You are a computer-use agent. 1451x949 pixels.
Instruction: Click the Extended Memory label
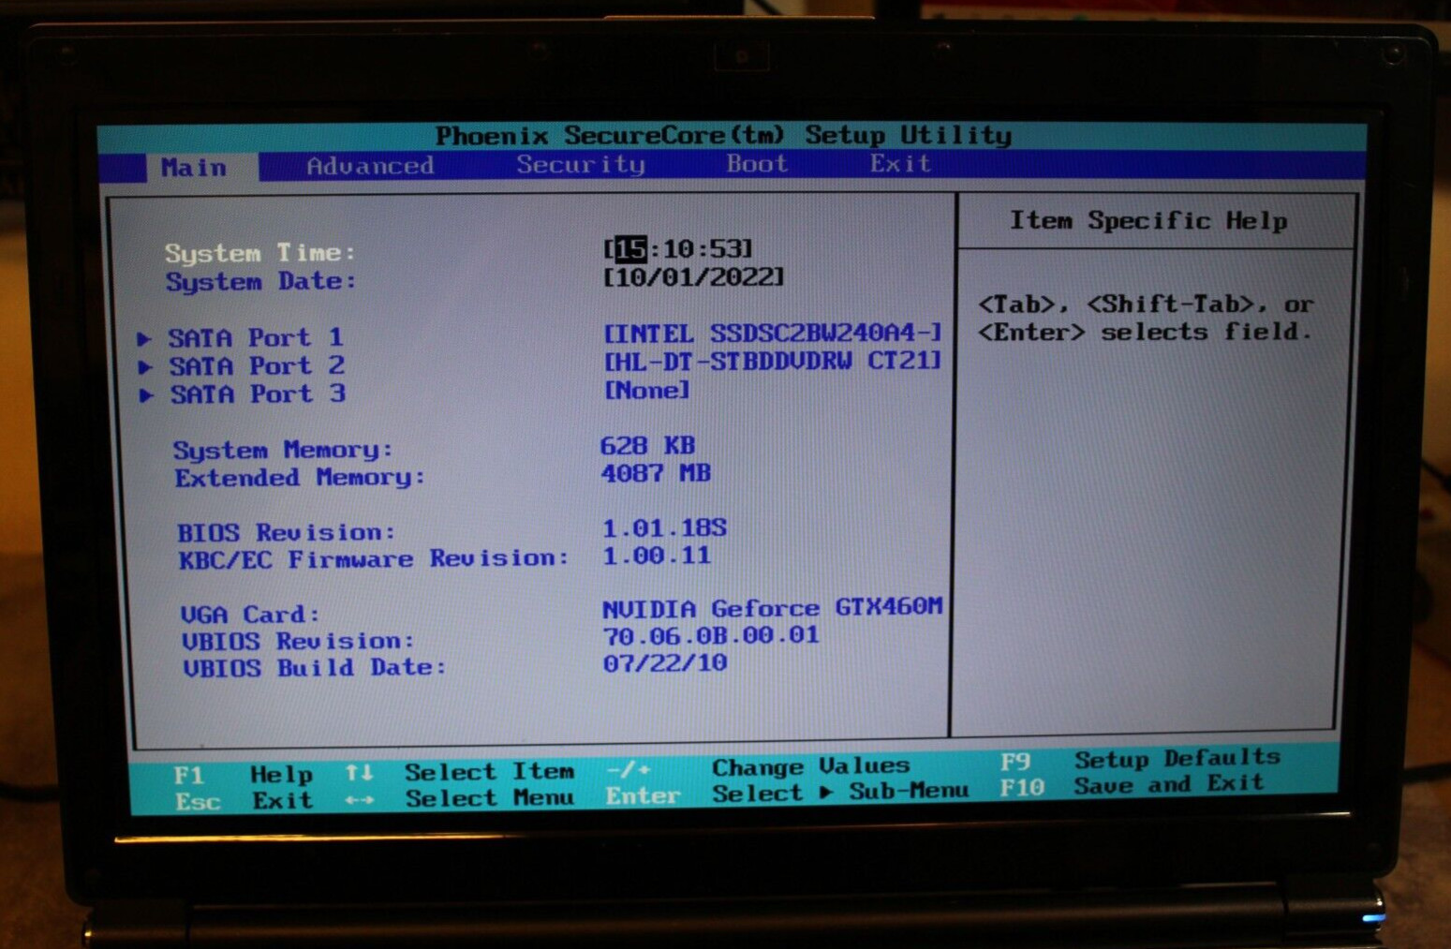(300, 478)
